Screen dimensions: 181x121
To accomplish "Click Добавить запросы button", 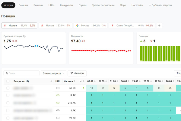I will [x=160, y=5].
